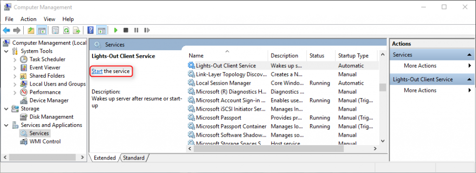
Task: Click the WMI Control icon in tree
Action: (24, 141)
